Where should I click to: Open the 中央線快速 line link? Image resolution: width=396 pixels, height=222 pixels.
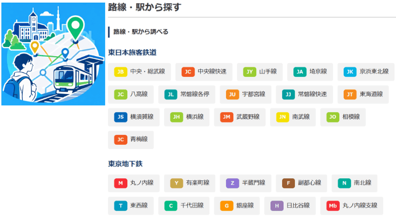(x=204, y=72)
